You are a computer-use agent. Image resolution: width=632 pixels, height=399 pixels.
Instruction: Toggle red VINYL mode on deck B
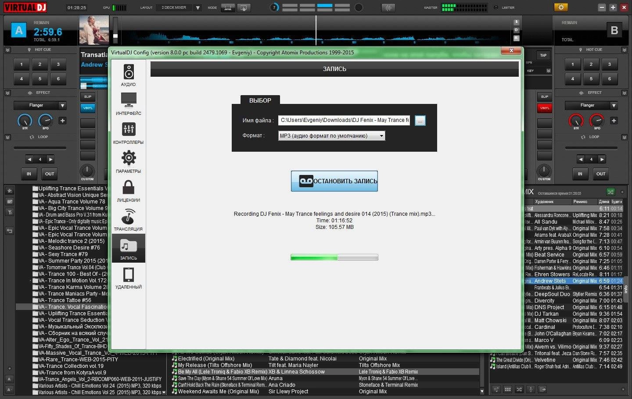click(x=545, y=108)
